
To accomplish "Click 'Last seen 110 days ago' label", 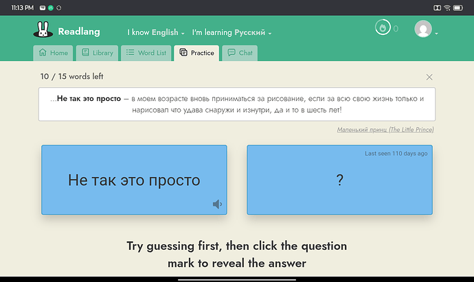I will click(x=396, y=154).
